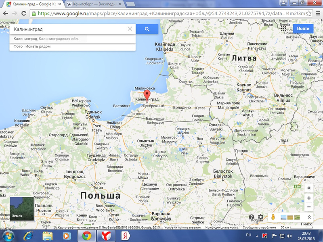Clear search with the X icon
323x242 pixels.
tap(130, 29)
